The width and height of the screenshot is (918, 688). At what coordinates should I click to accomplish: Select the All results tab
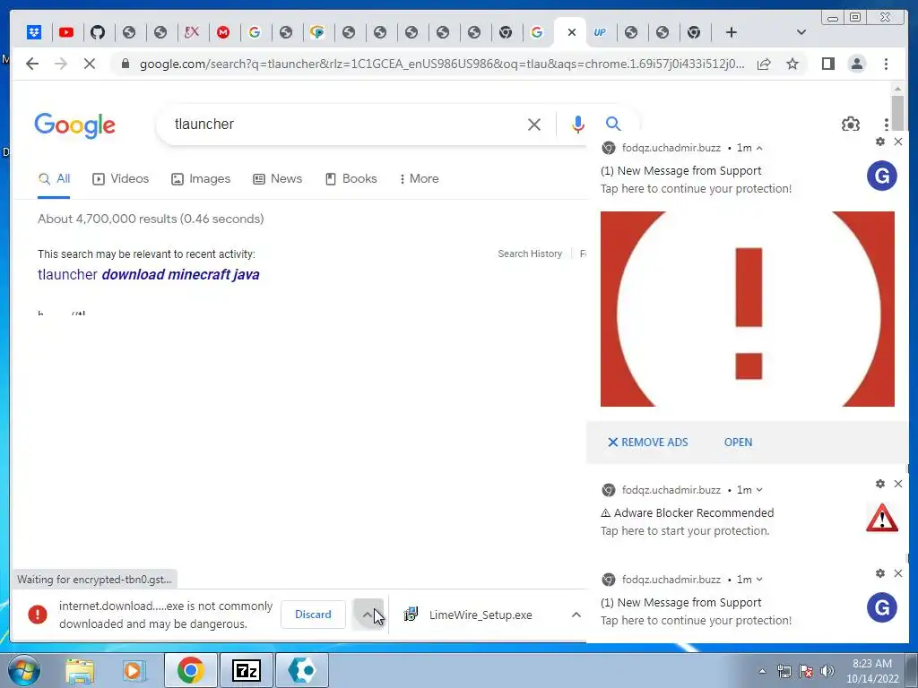tap(54, 178)
